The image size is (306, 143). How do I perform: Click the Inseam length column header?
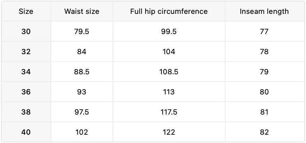click(264, 11)
